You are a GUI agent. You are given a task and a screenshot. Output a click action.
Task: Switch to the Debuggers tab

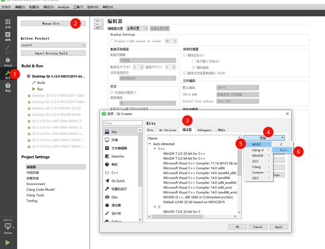tap(204, 130)
